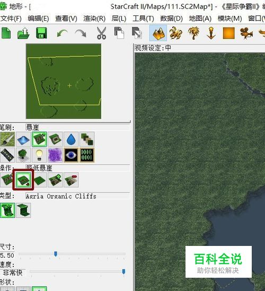The height and width of the screenshot is (291, 265).
Task: Paste with the clipboard arrow icon
Action: [x=137, y=33]
